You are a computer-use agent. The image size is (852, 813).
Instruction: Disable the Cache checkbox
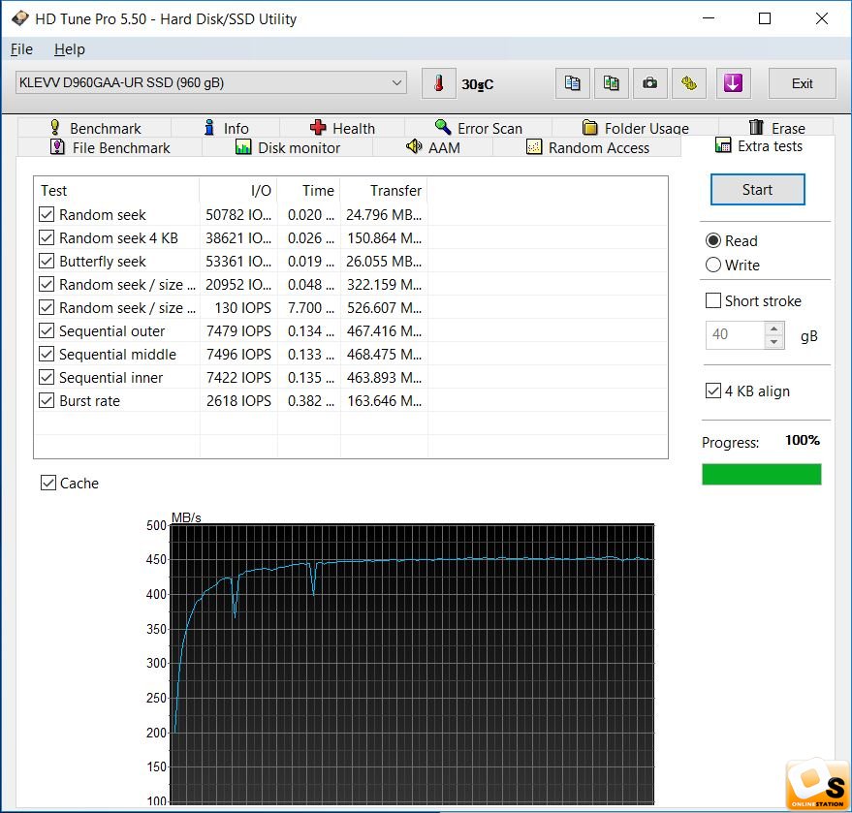pyautogui.click(x=48, y=483)
